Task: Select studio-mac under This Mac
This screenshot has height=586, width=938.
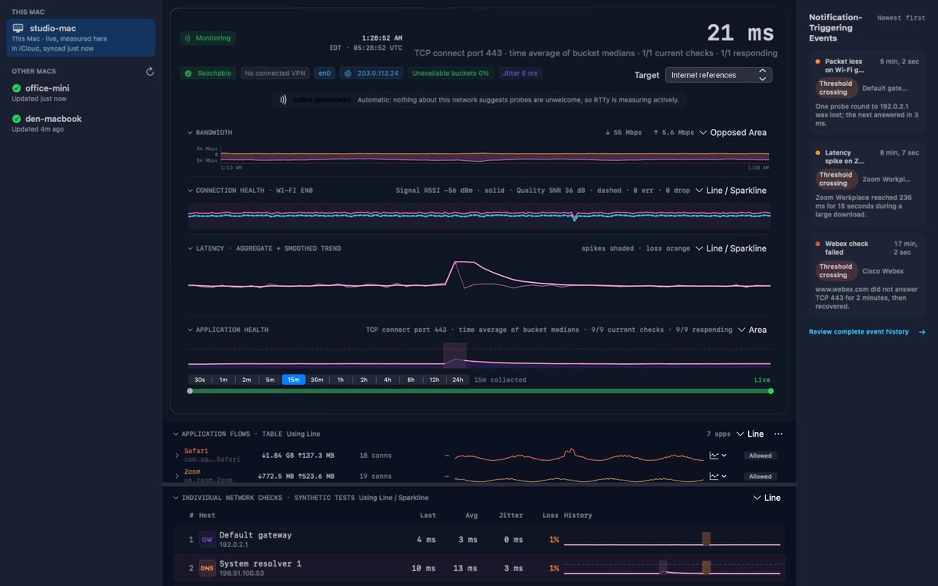Action: tap(81, 38)
